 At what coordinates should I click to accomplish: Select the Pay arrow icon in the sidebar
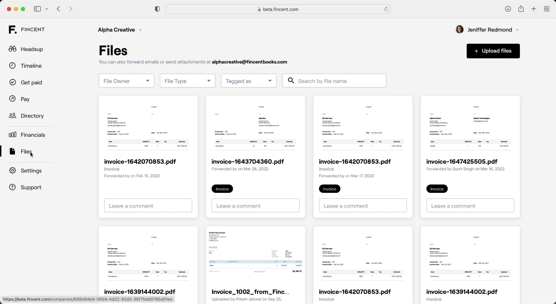pyautogui.click(x=13, y=99)
